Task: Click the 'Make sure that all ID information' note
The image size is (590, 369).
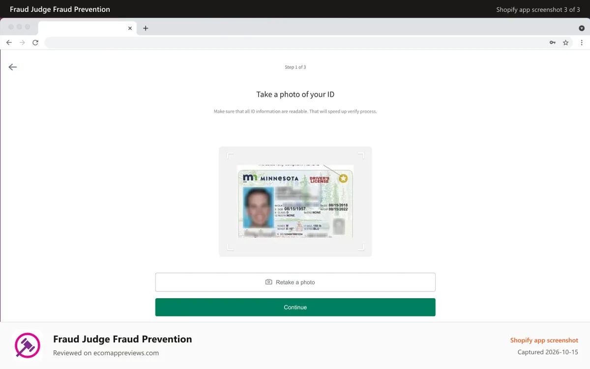Action: click(295, 112)
